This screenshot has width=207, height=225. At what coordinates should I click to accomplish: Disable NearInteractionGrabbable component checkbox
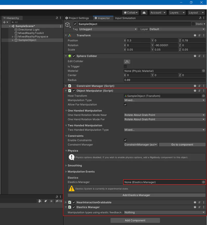[74, 202]
